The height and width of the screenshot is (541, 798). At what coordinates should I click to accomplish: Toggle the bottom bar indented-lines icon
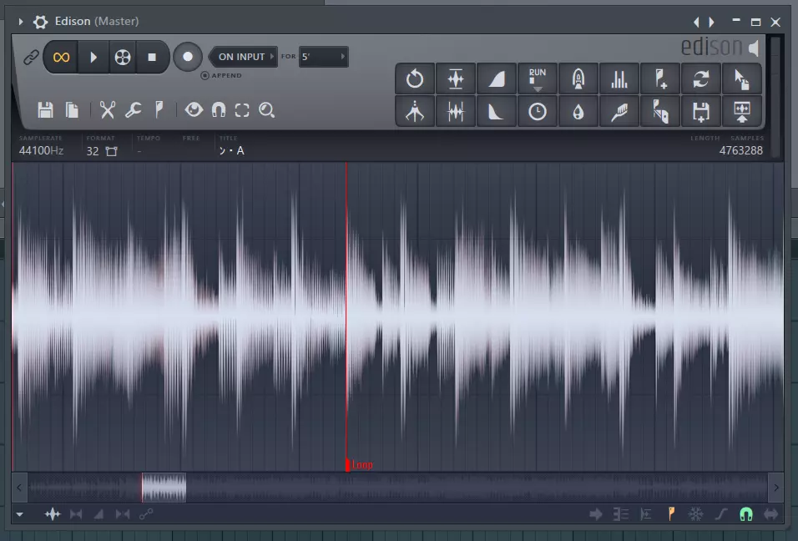point(646,514)
